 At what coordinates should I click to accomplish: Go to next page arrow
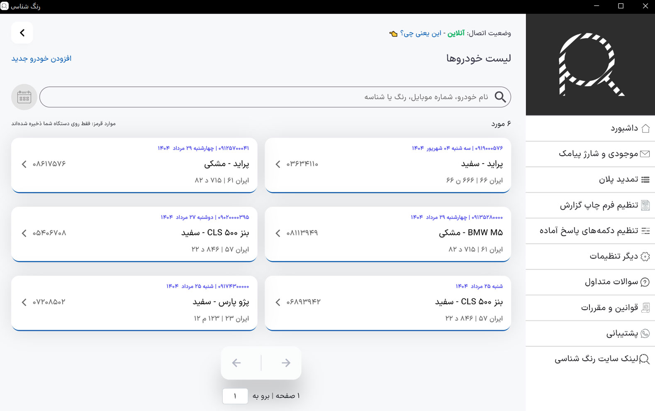(x=286, y=363)
